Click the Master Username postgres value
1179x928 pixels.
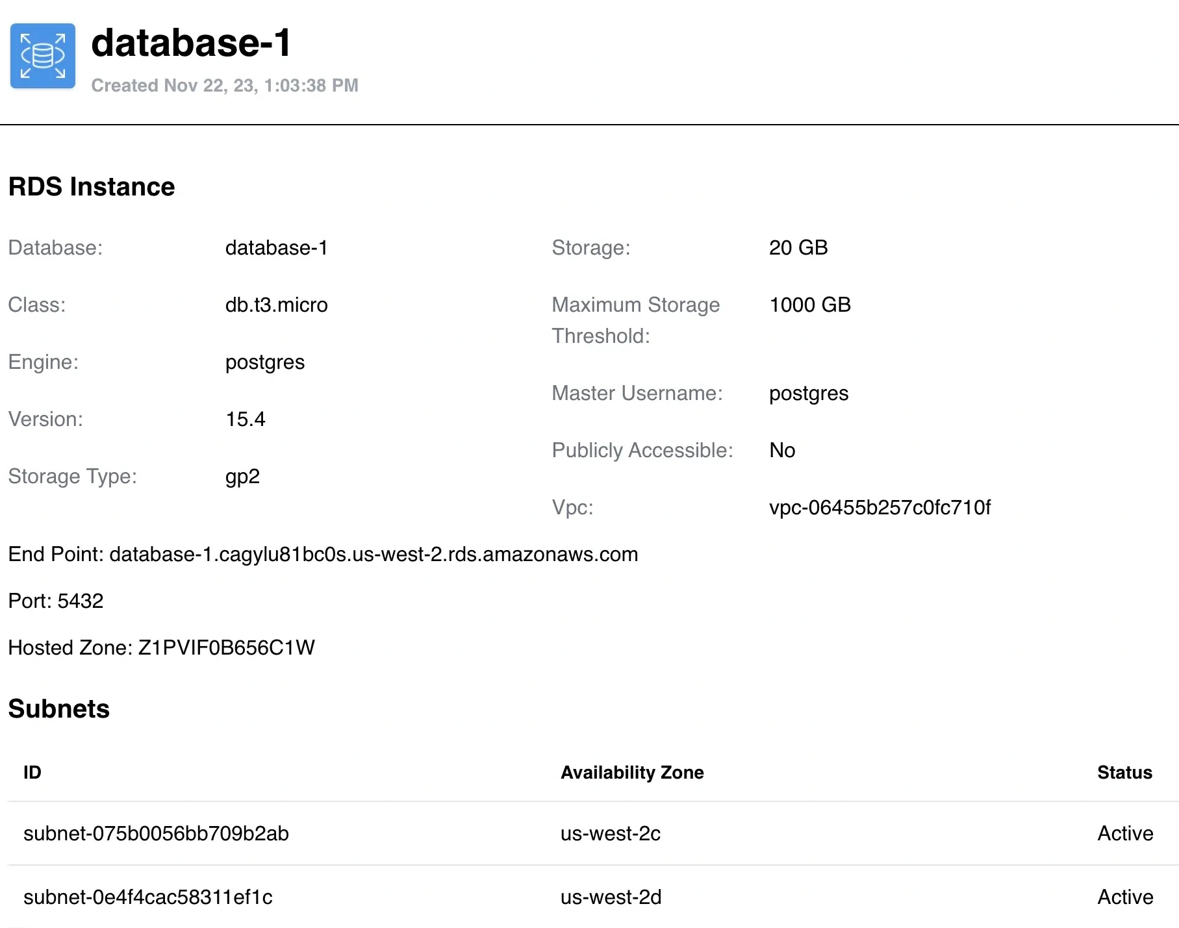coord(808,393)
